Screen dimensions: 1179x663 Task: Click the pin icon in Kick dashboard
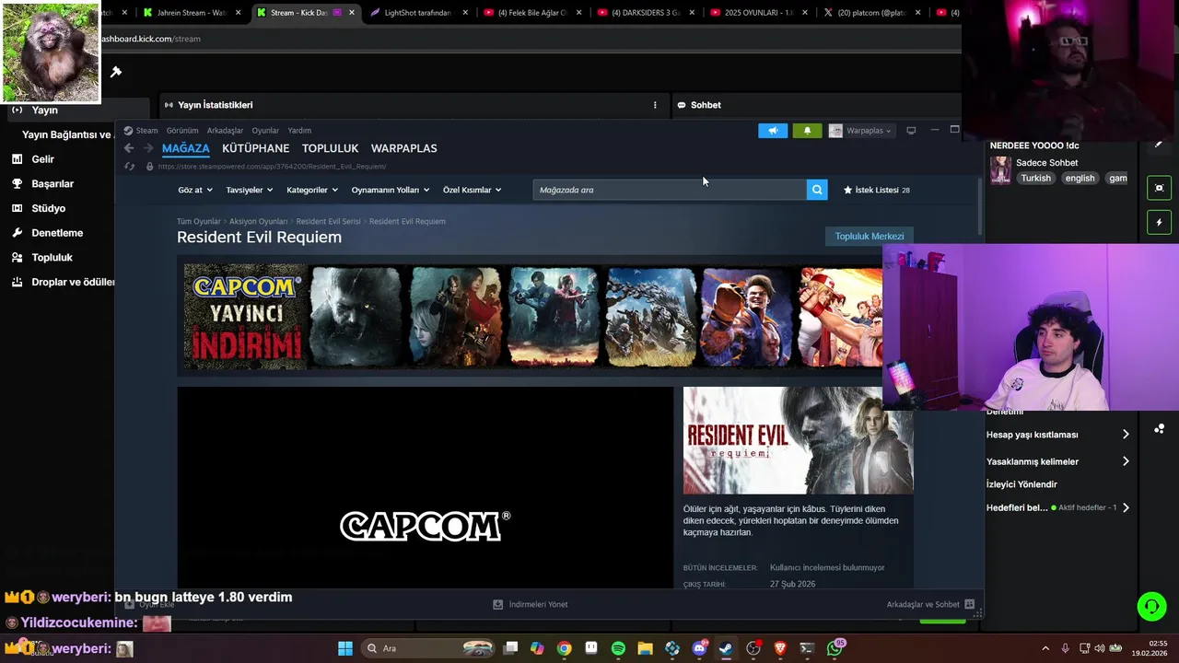tap(116, 72)
